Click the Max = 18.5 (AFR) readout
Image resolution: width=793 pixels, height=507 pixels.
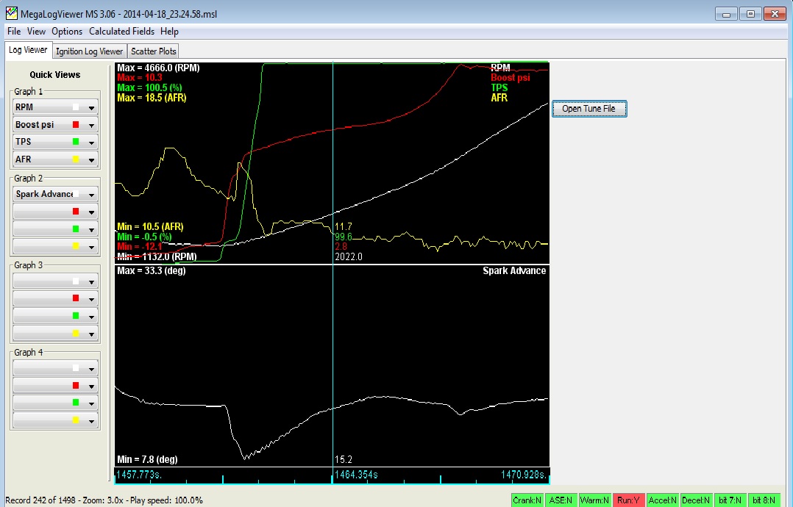pos(152,98)
